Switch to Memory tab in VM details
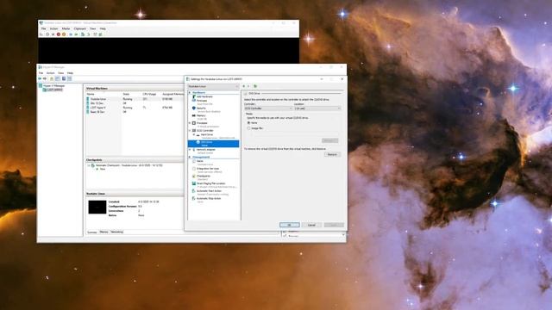 (103, 232)
